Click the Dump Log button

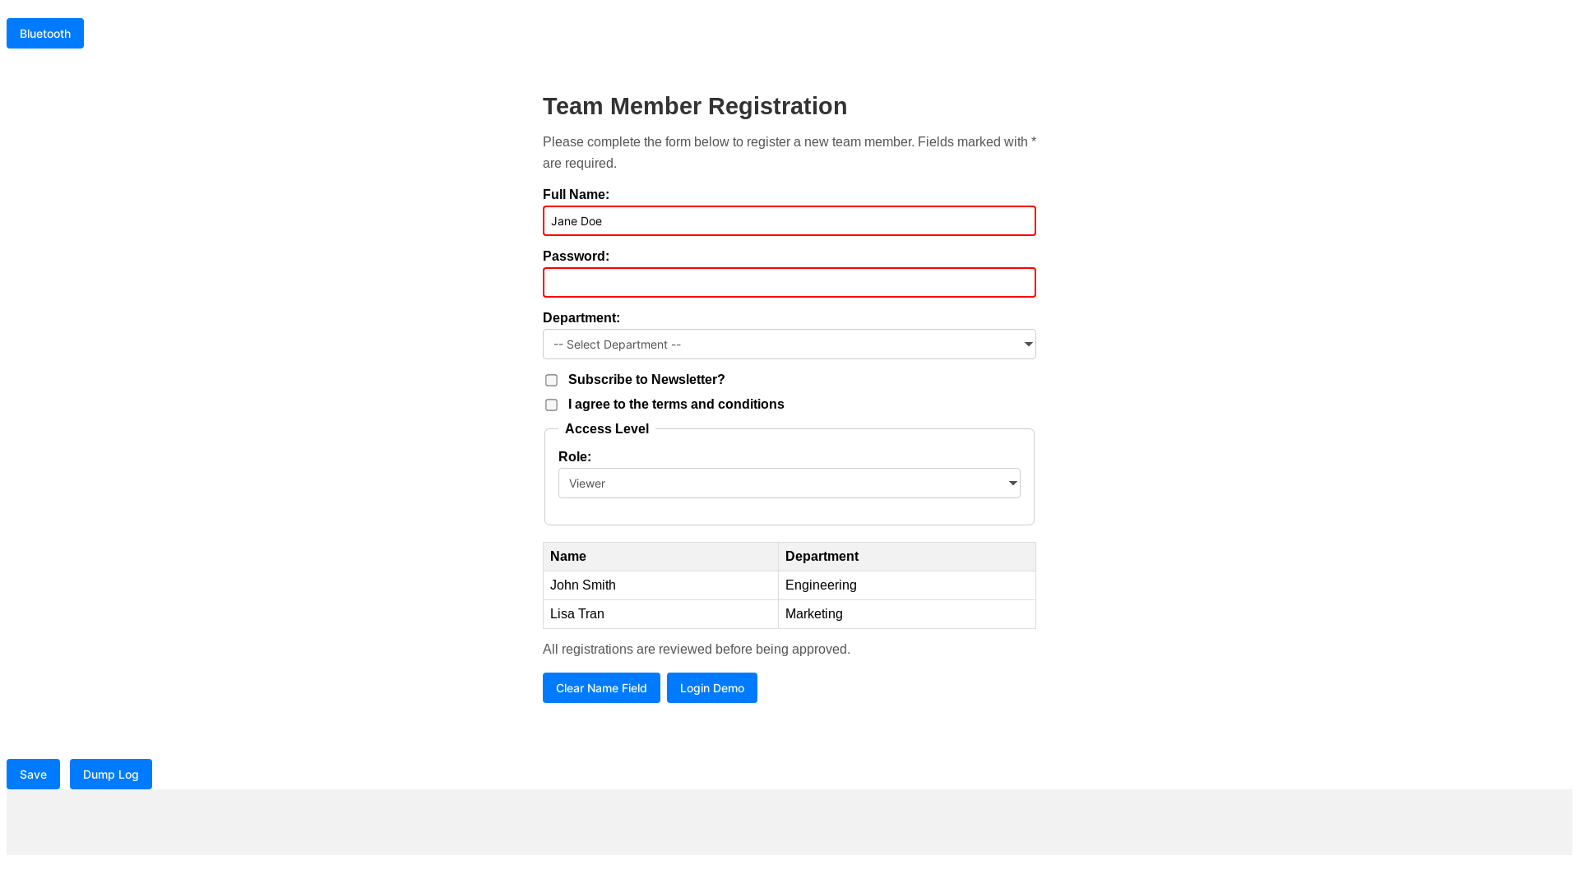point(111,775)
